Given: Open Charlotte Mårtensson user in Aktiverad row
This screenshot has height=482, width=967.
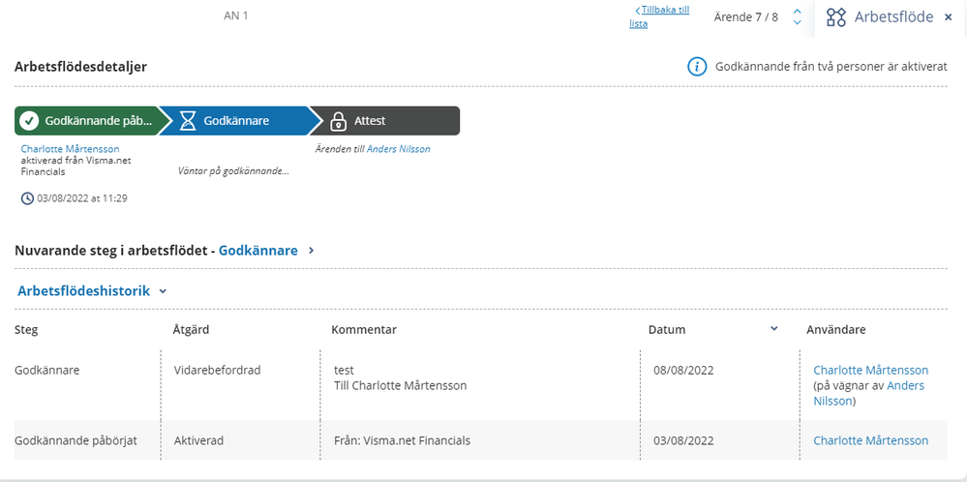Looking at the screenshot, I should [870, 440].
